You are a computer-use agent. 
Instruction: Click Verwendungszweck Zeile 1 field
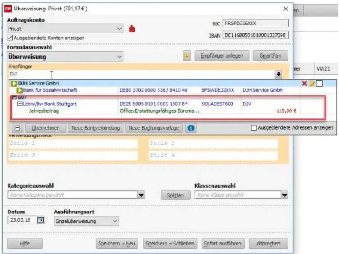(73, 143)
